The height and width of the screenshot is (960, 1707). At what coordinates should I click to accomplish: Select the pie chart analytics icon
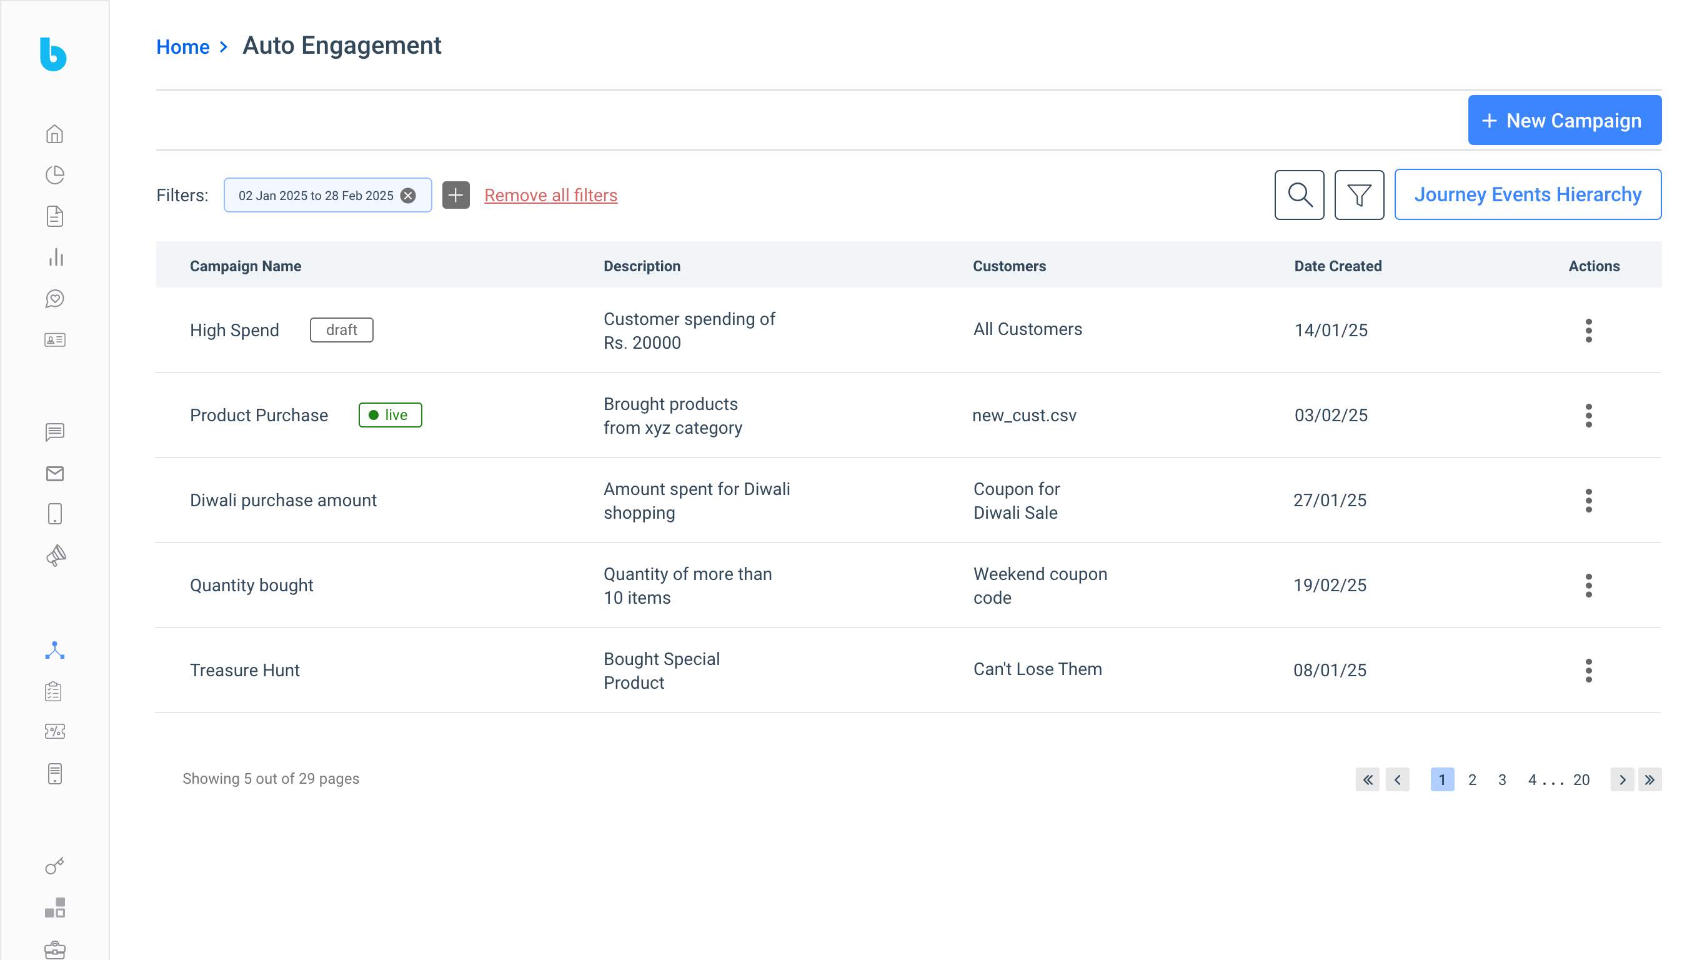(x=55, y=174)
